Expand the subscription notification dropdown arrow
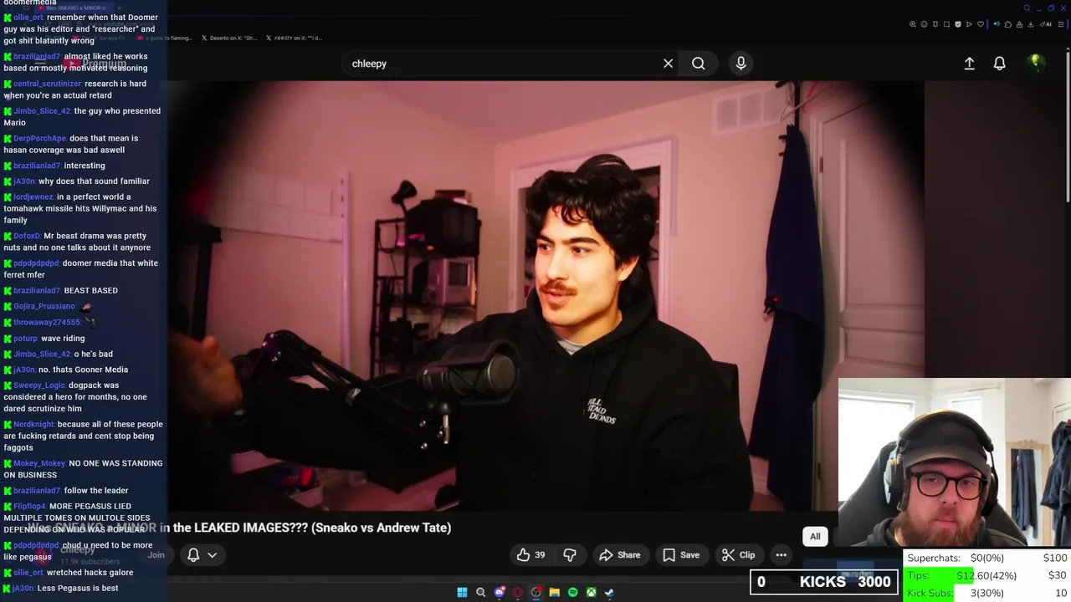 pos(213,555)
